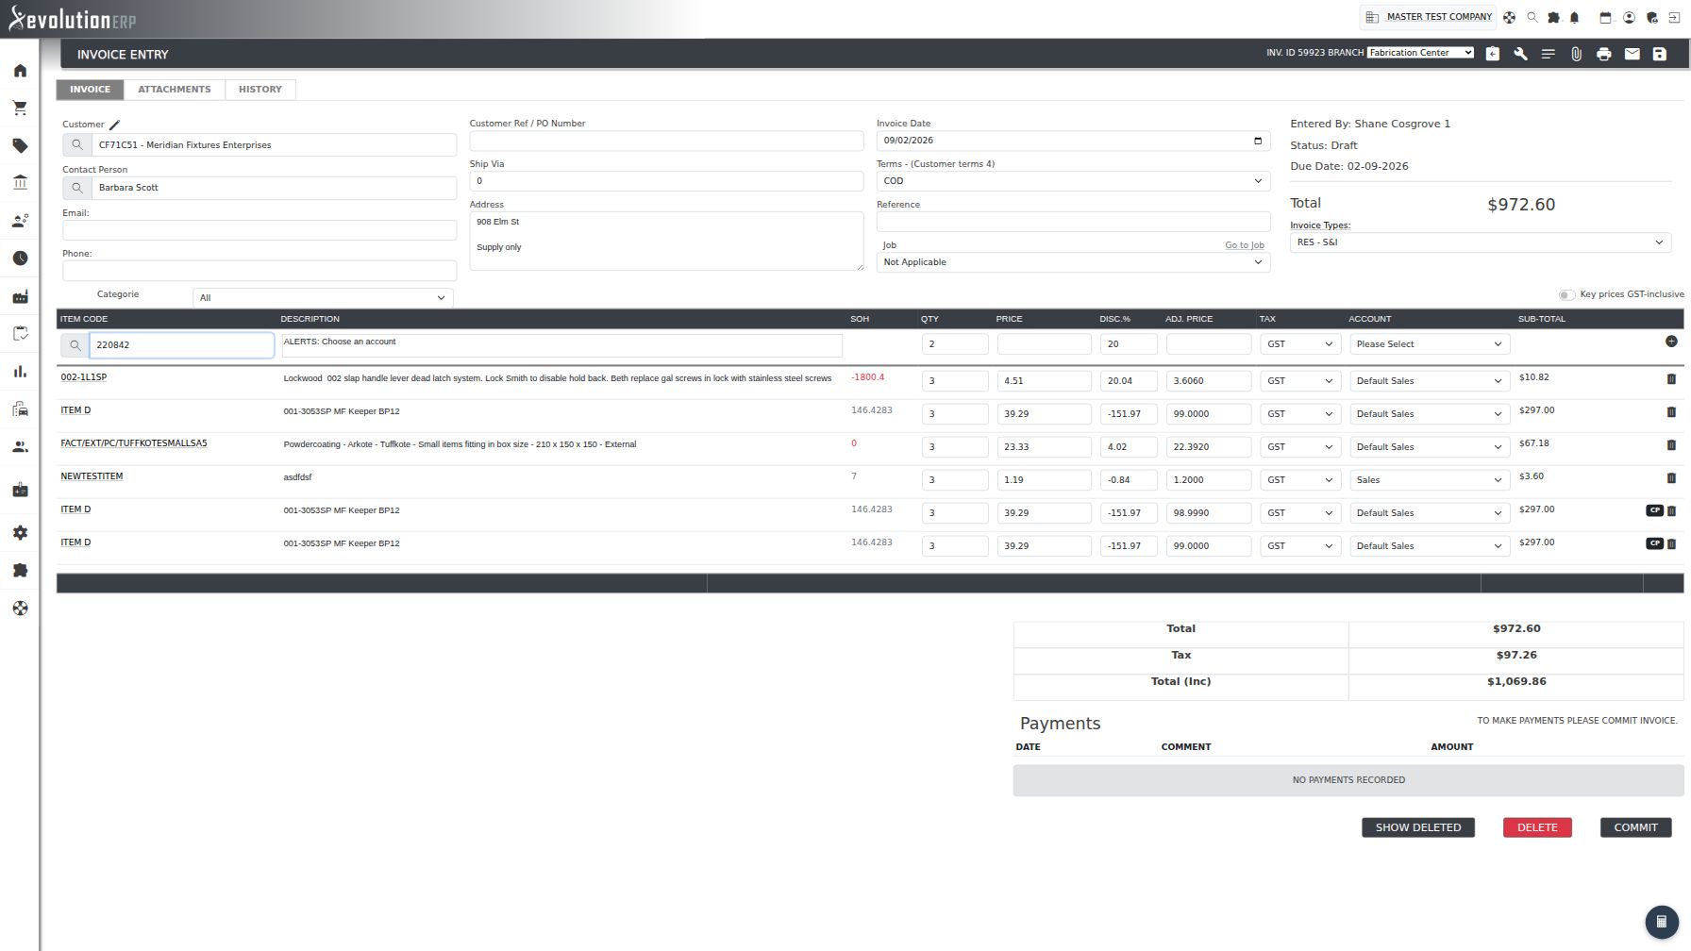The width and height of the screenshot is (1691, 951).
Task: Delete the NEWTESTITEM line with its trash icon
Action: point(1671,478)
